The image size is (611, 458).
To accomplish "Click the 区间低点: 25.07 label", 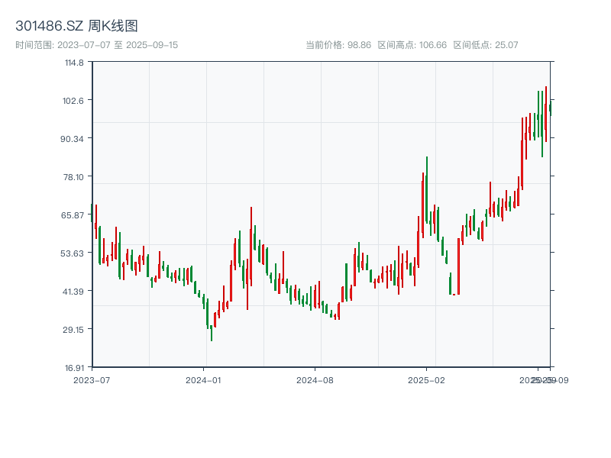I will click(x=486, y=45).
